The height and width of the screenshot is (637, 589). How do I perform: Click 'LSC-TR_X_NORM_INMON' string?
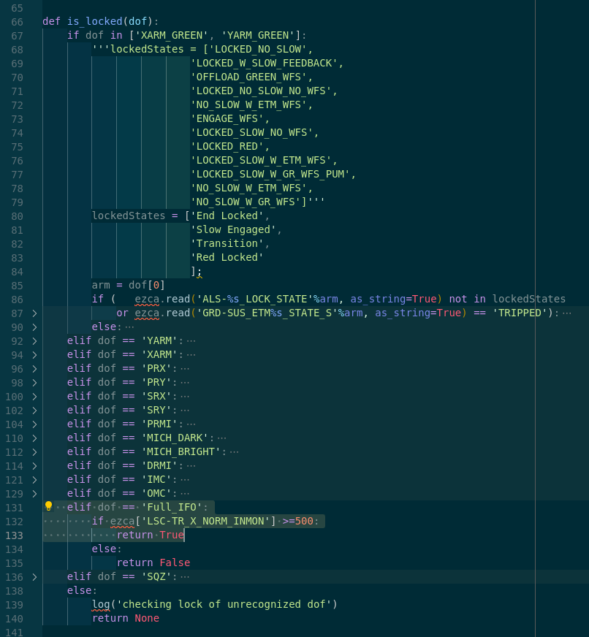(x=205, y=521)
